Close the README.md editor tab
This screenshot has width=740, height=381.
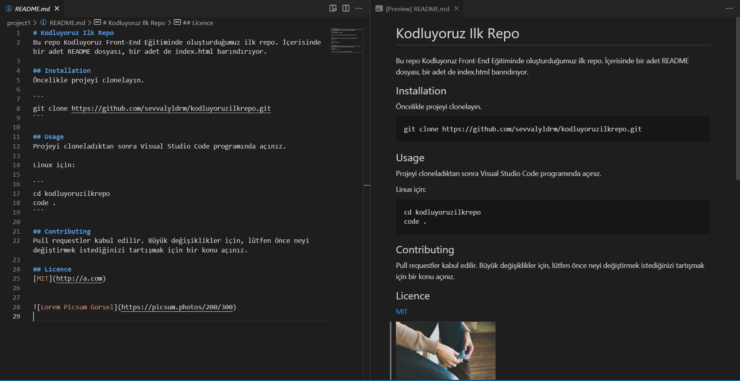[x=57, y=8]
